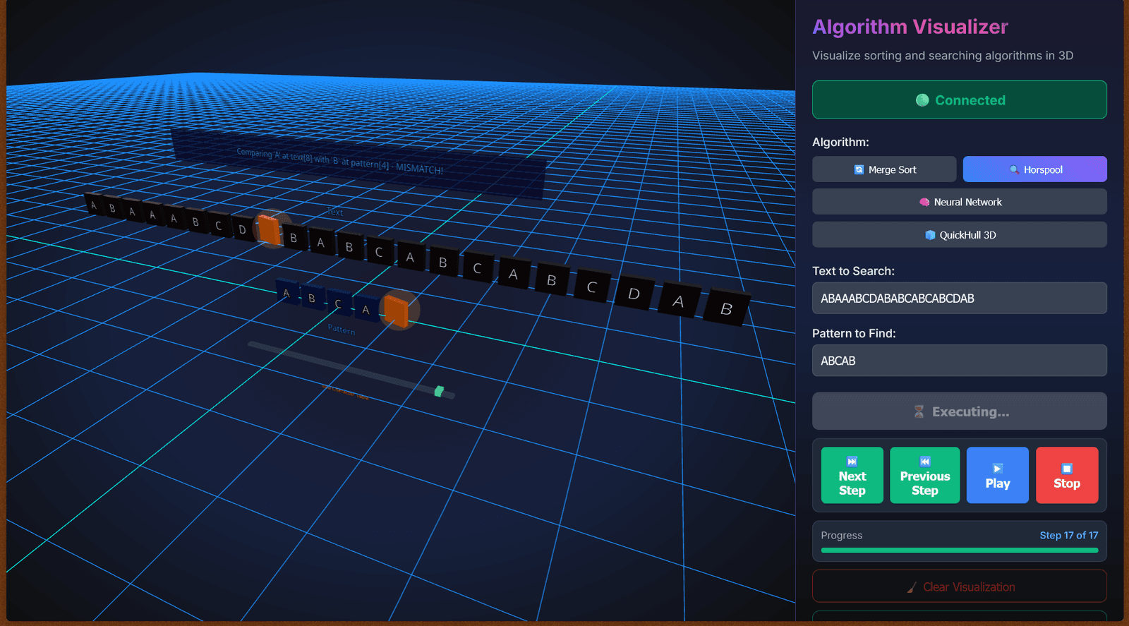Click the Algorithm Visualizer title
This screenshot has width=1129, height=626.
(x=910, y=27)
